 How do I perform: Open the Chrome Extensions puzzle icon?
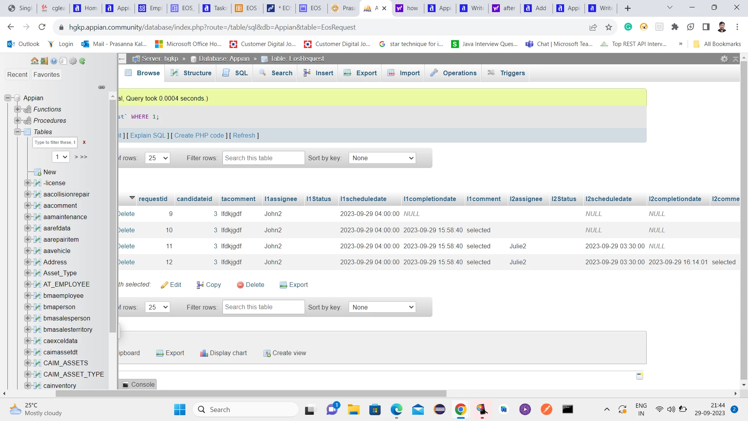(675, 27)
